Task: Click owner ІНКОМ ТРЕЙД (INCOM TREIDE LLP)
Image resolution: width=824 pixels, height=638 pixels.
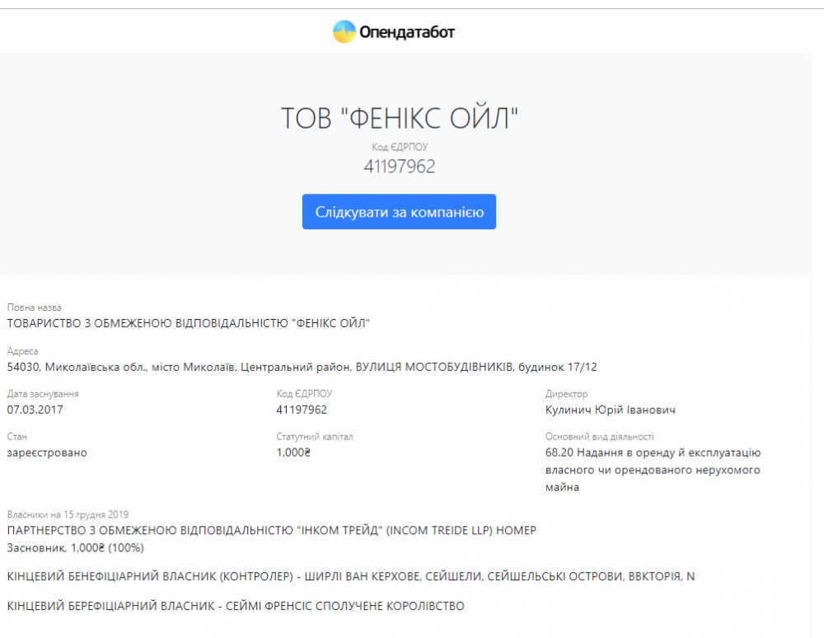Action: [x=271, y=530]
